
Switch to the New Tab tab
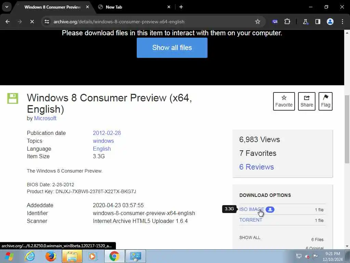point(114,7)
